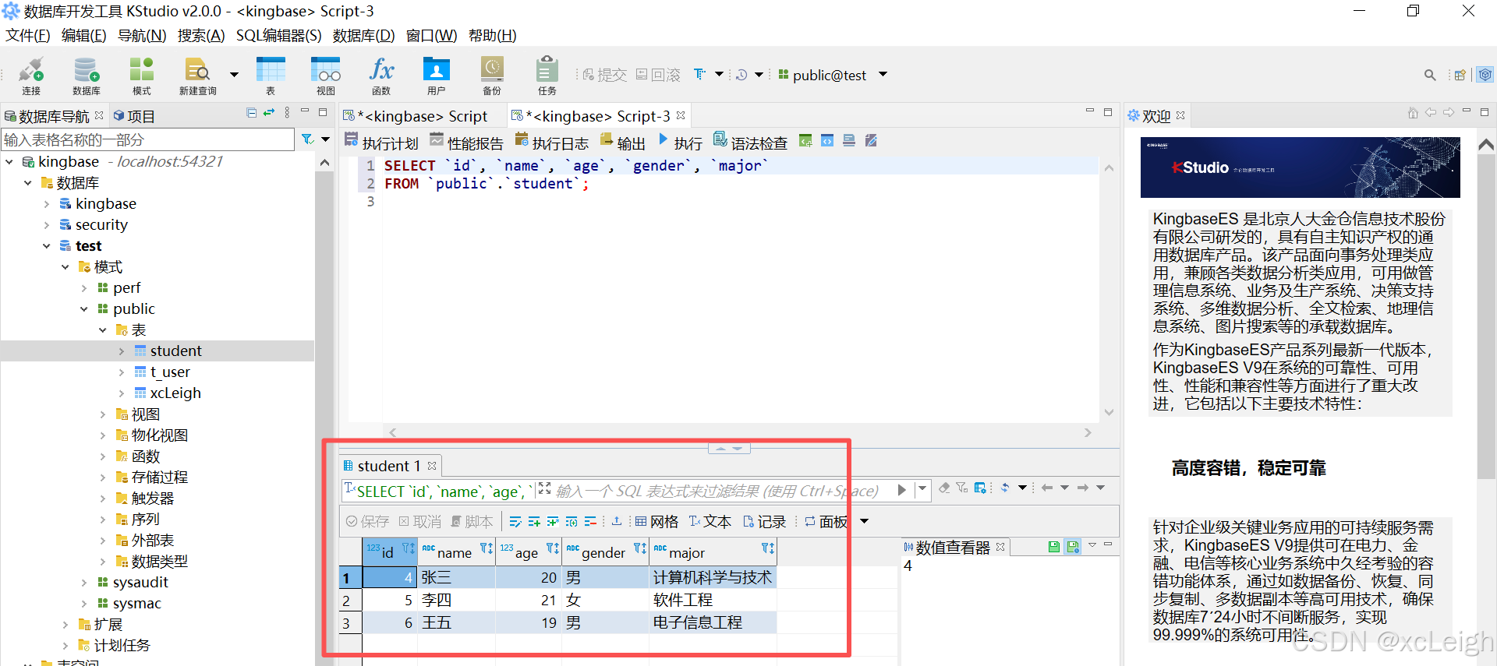The height and width of the screenshot is (666, 1497).
Task: Click the sort/filter icon on the major column
Action: click(x=768, y=549)
